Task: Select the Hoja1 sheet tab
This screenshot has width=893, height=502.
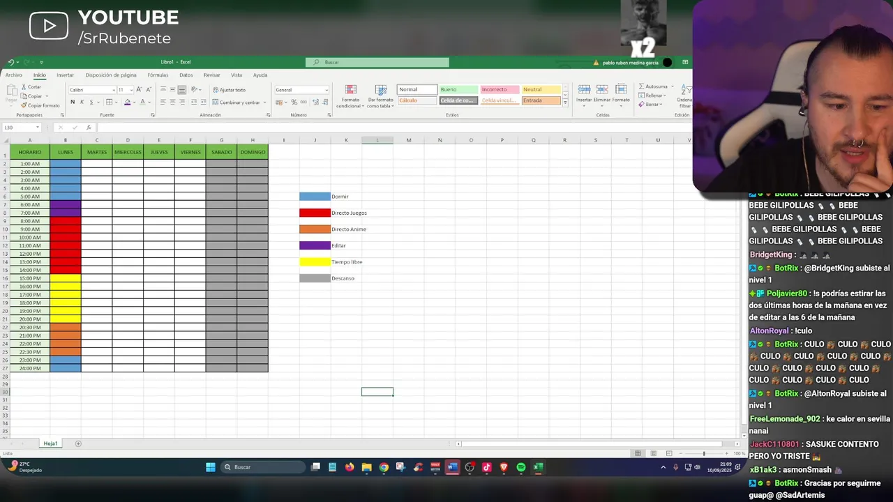Action: [x=50, y=443]
